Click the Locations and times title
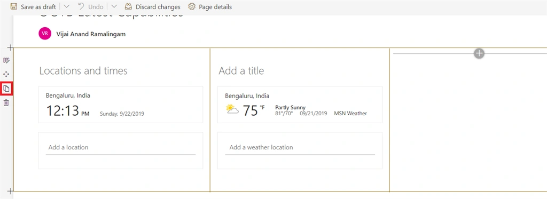This screenshot has height=199, width=547. point(83,71)
